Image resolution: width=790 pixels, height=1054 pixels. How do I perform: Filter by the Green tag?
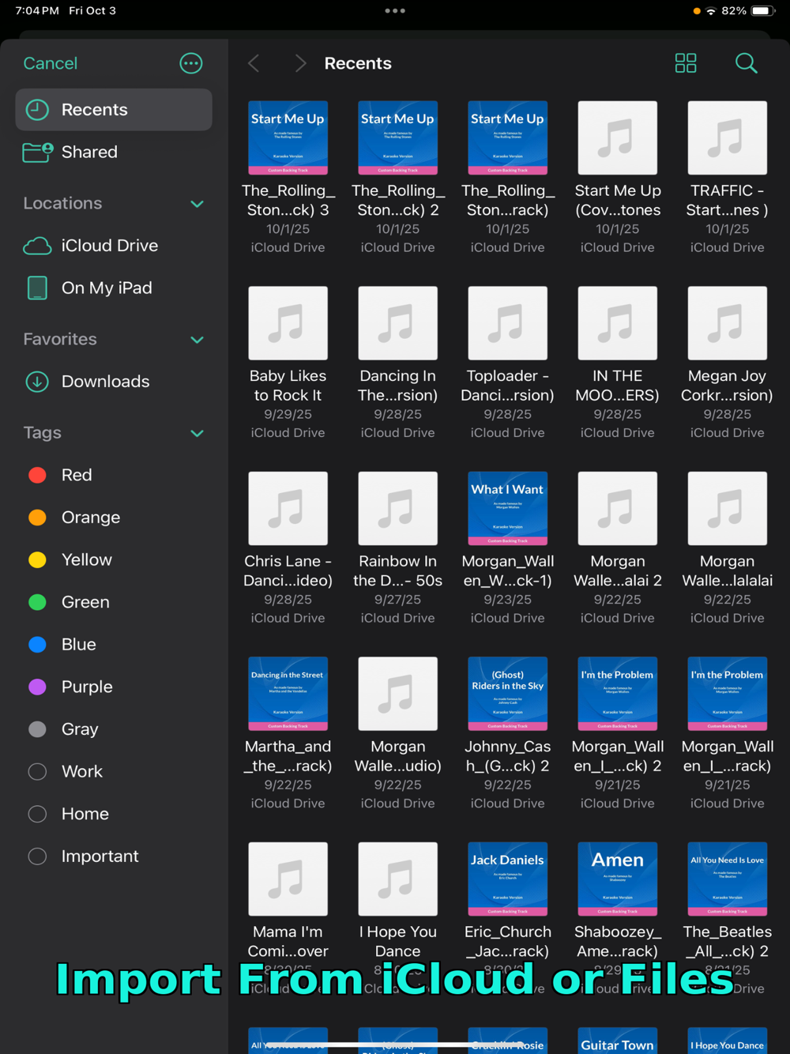(114, 602)
